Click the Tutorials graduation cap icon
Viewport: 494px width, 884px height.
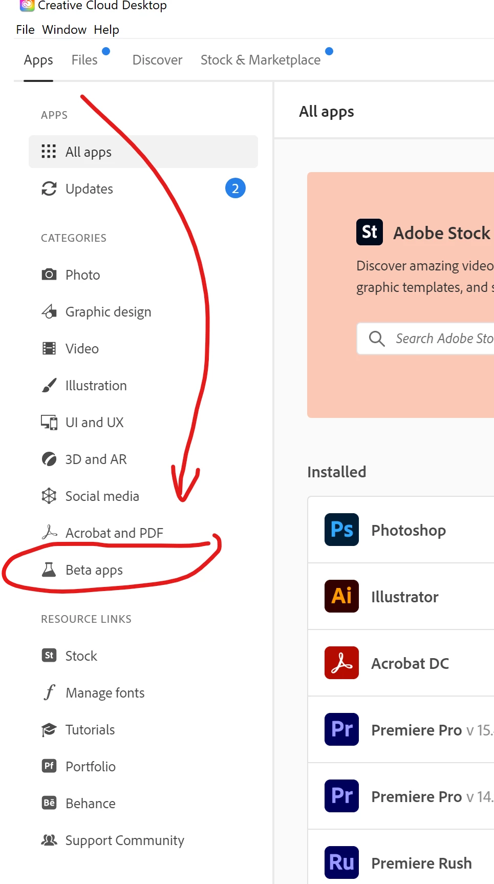pyautogui.click(x=49, y=729)
